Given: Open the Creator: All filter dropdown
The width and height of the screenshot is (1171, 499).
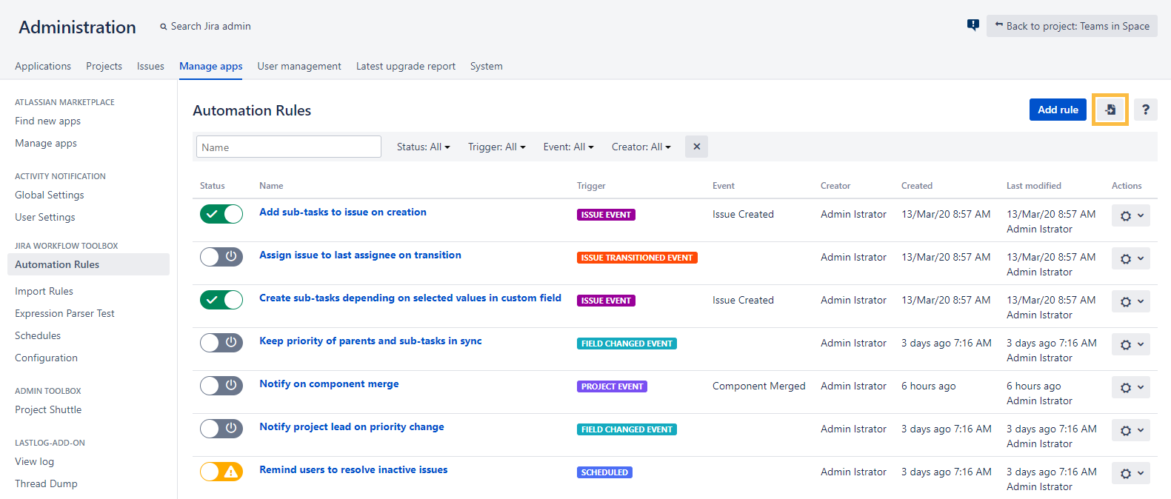Looking at the screenshot, I should tap(641, 147).
